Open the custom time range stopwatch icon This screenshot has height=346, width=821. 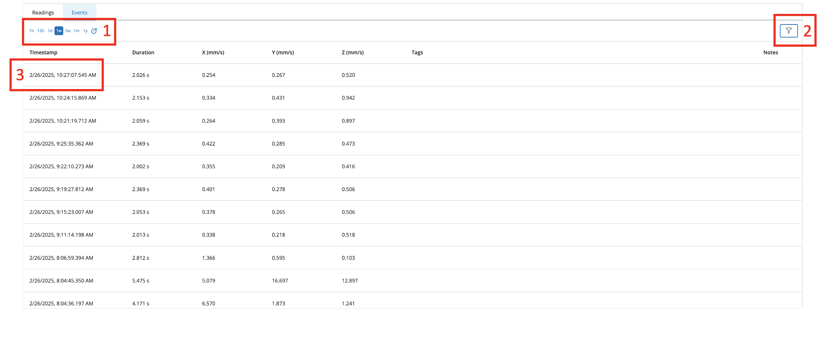tap(94, 31)
